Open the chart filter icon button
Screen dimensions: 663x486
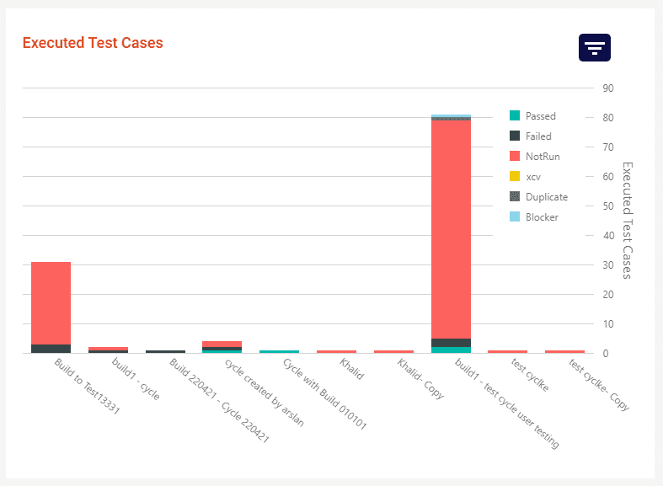[594, 47]
